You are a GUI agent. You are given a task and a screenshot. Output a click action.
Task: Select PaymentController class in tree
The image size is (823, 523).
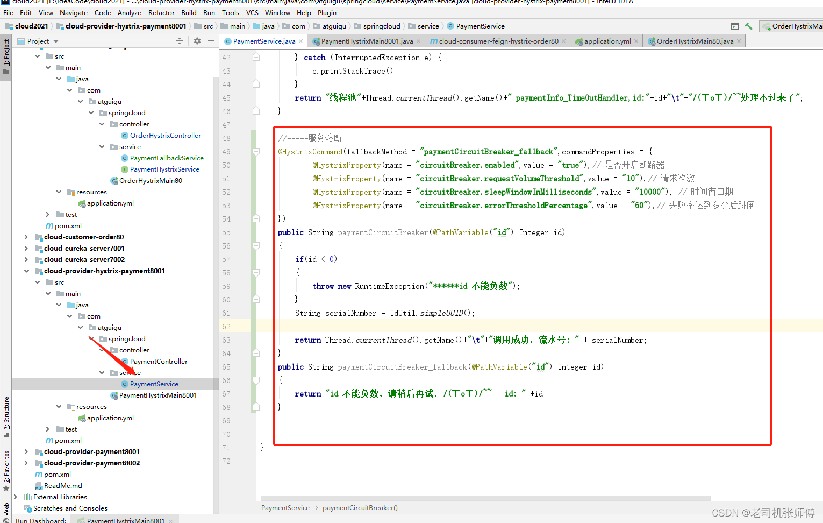[159, 362]
